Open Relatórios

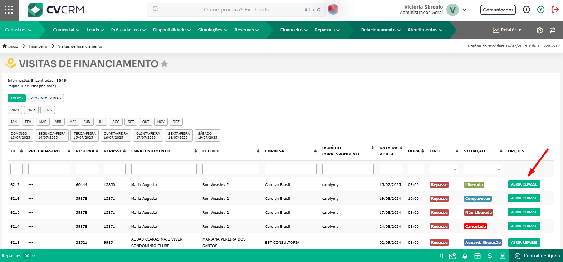click(x=507, y=30)
